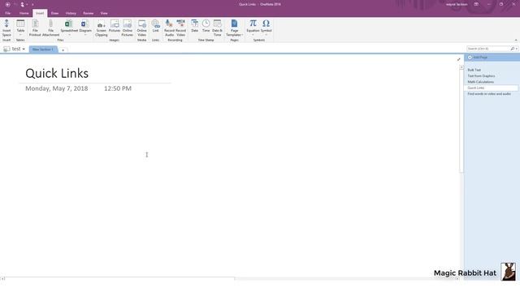Open the search scope dropdown arrow

(517, 49)
